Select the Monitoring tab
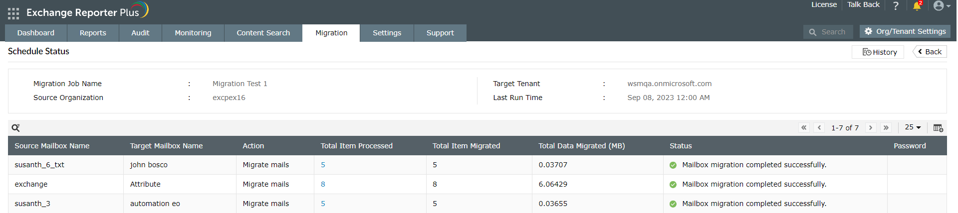 click(193, 33)
